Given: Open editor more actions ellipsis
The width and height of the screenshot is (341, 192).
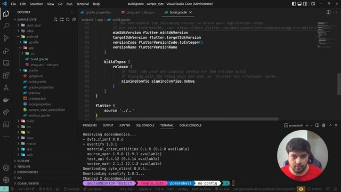Looking at the screenshot, I should click(335, 12).
